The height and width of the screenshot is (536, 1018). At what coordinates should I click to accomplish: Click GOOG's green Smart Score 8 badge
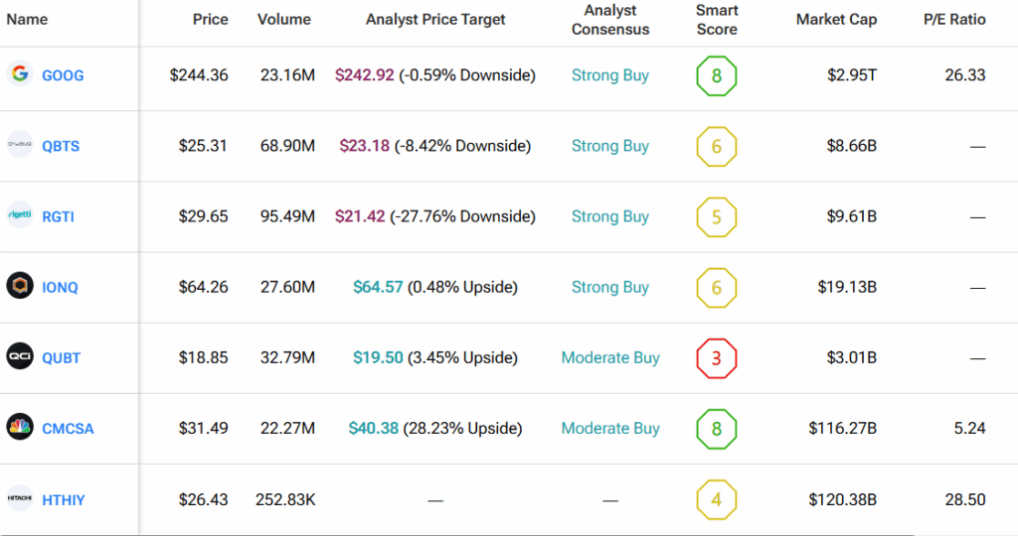[x=717, y=75]
